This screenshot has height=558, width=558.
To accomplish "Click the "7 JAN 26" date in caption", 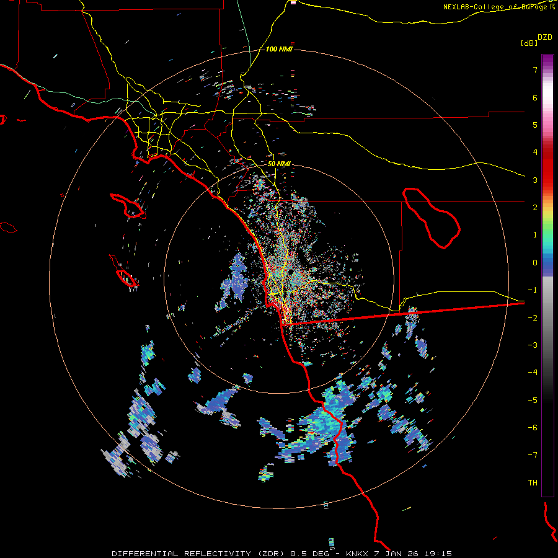I will tap(397, 554).
